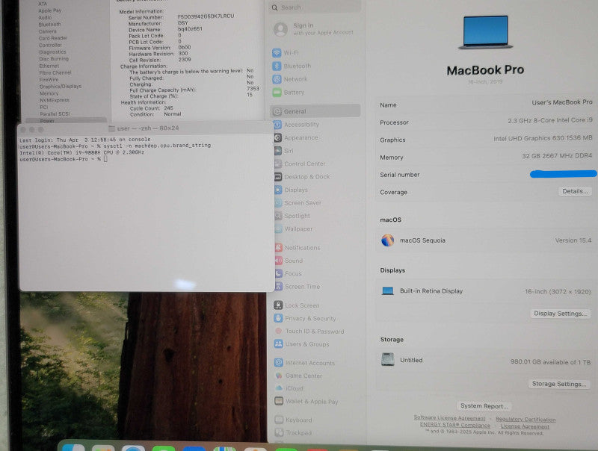This screenshot has width=598, height=451.
Task: Open the Battery icon in Settings sidebar
Action: click(x=277, y=92)
